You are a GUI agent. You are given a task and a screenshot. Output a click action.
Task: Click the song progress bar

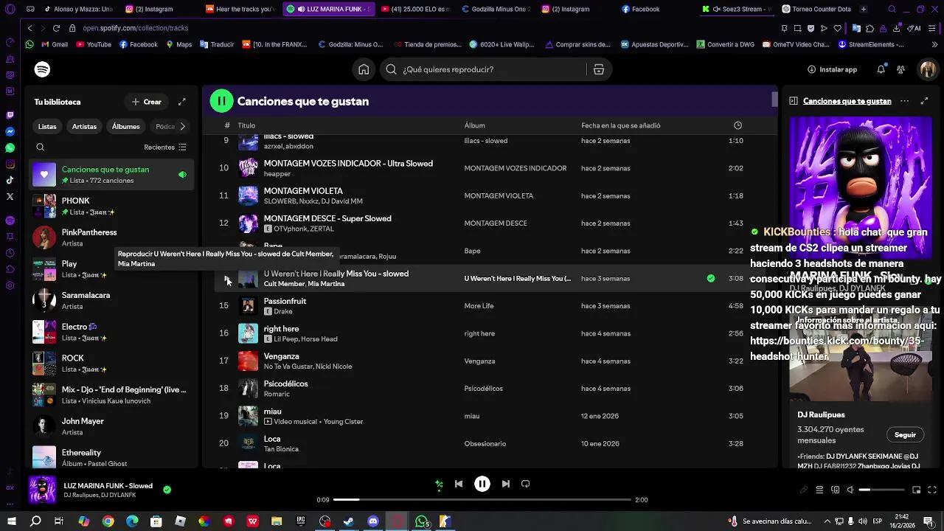coord(482,500)
